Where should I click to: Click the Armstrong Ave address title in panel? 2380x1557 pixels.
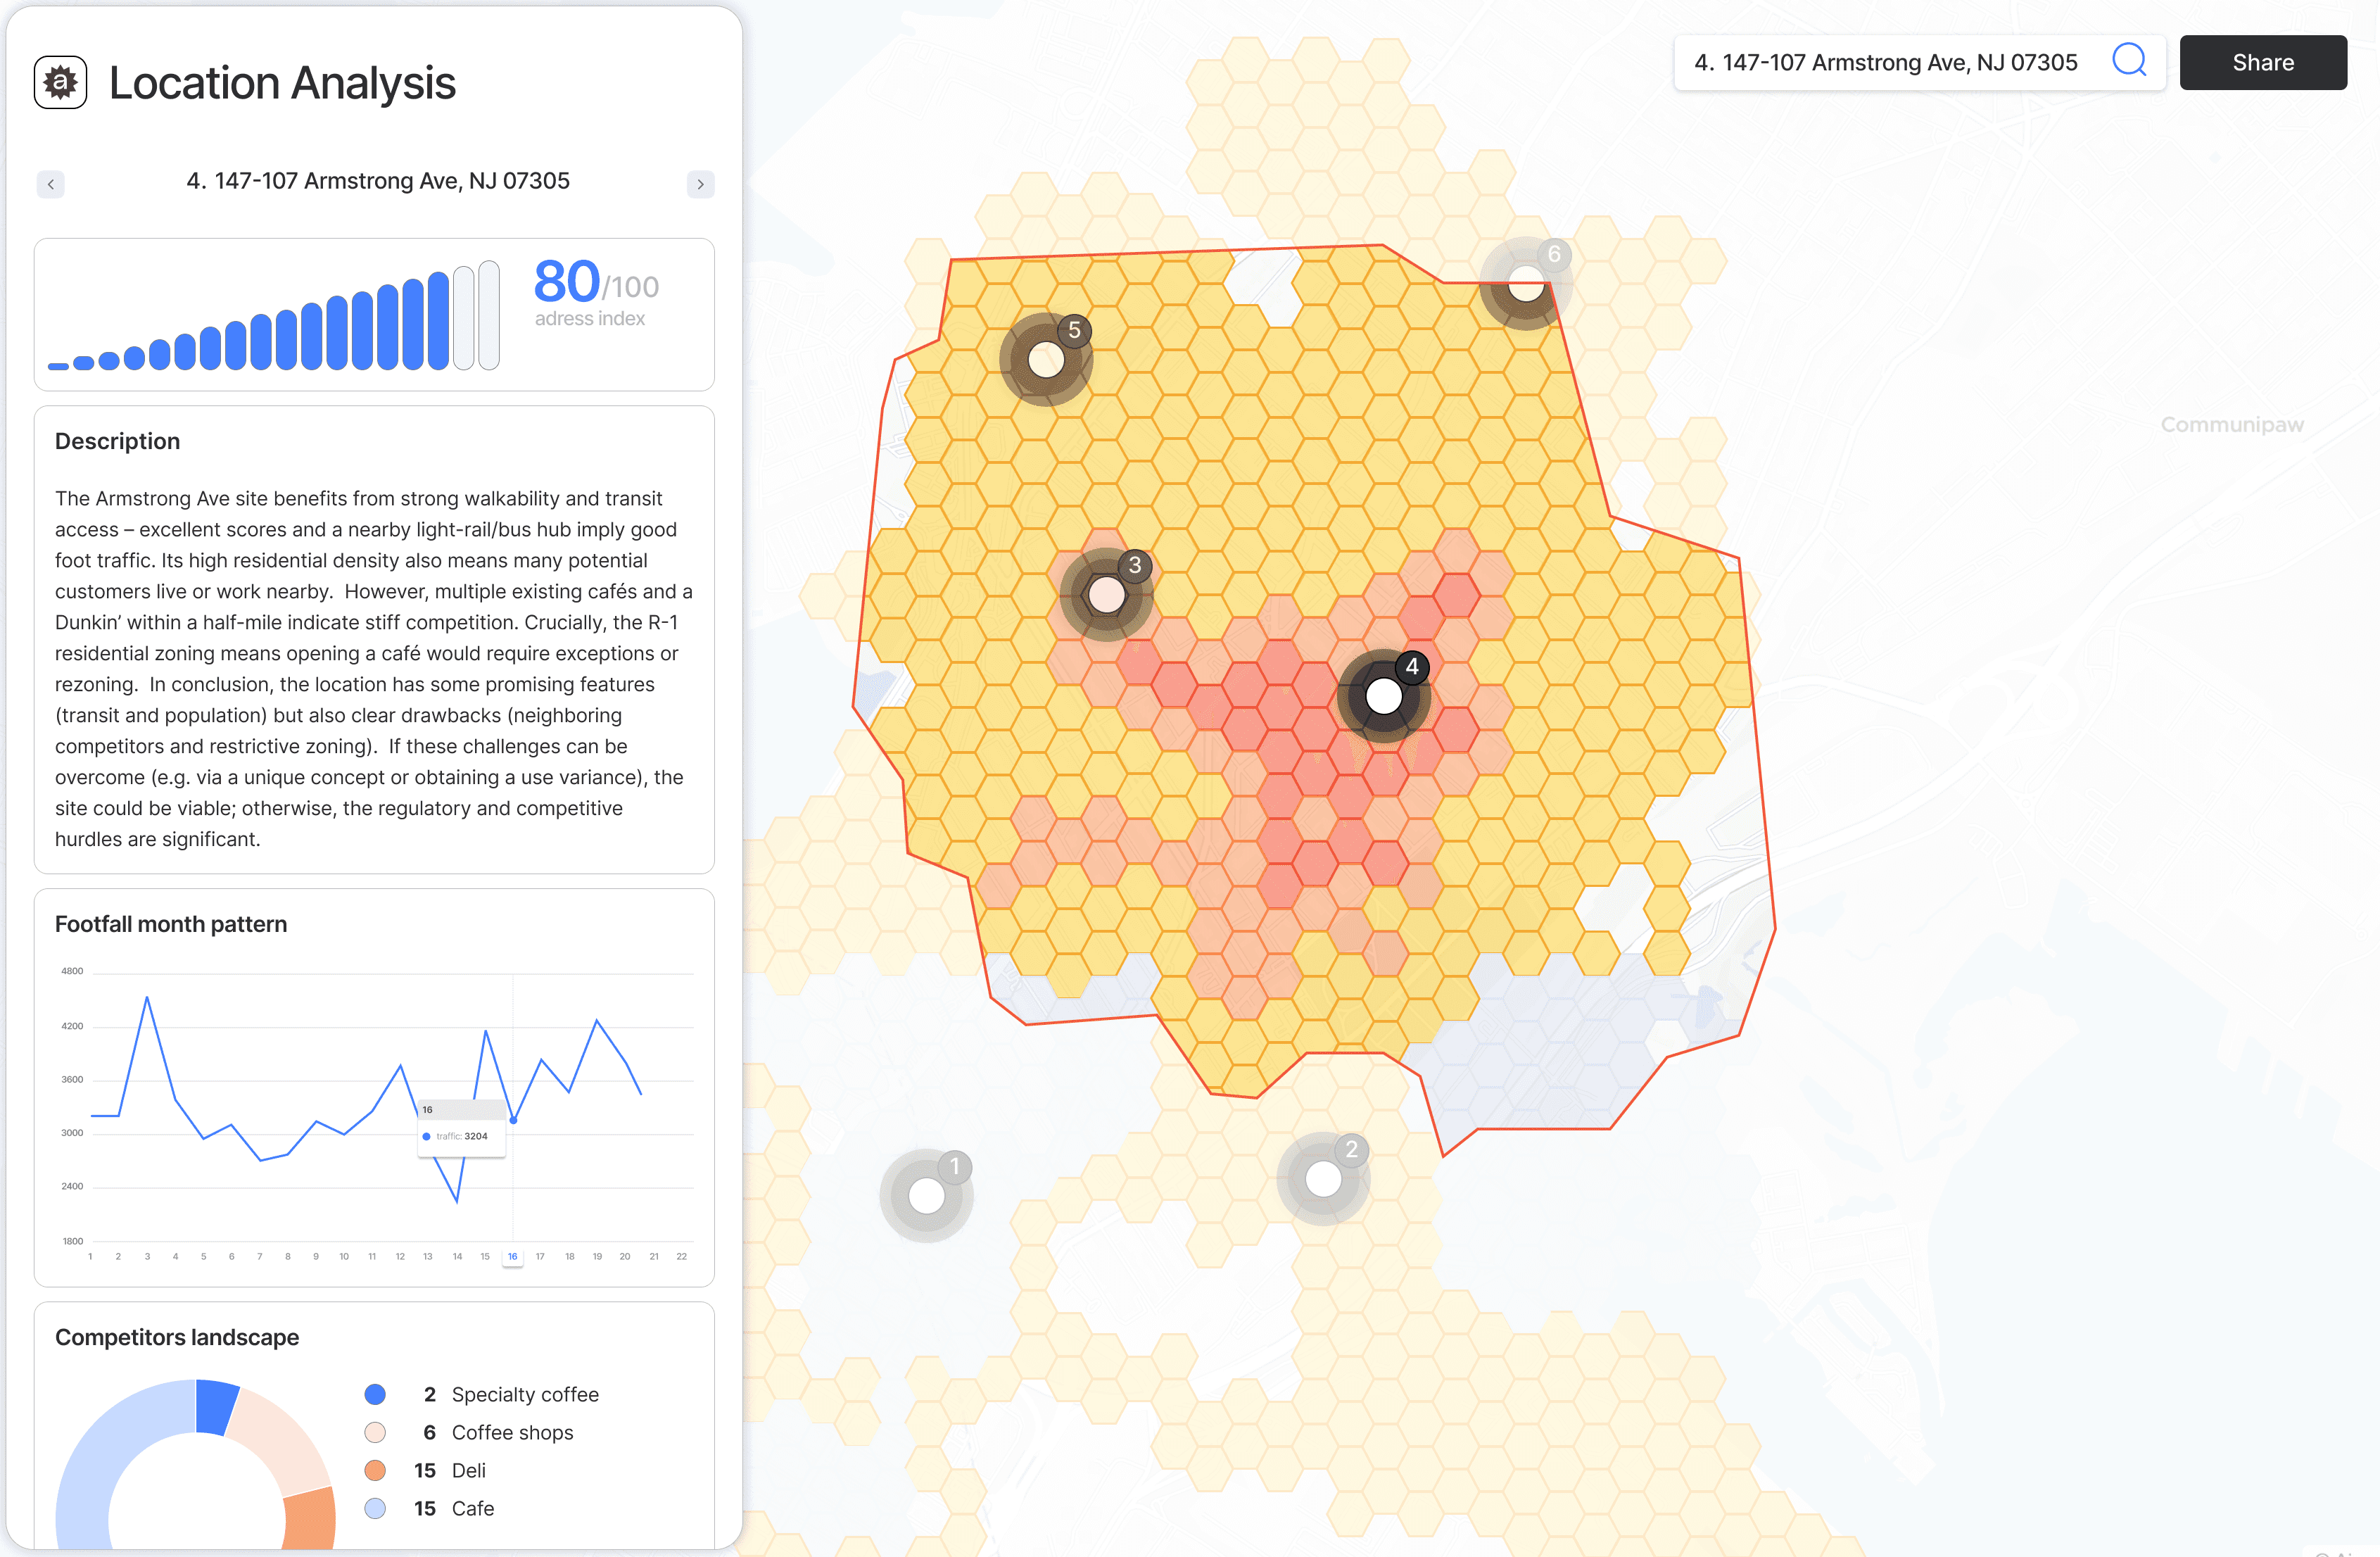(x=378, y=181)
